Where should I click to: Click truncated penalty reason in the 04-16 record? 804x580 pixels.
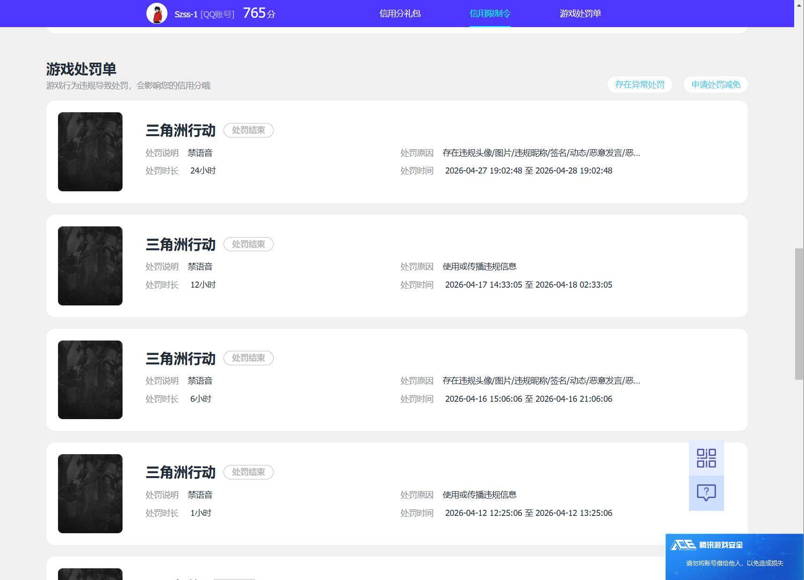(x=541, y=381)
